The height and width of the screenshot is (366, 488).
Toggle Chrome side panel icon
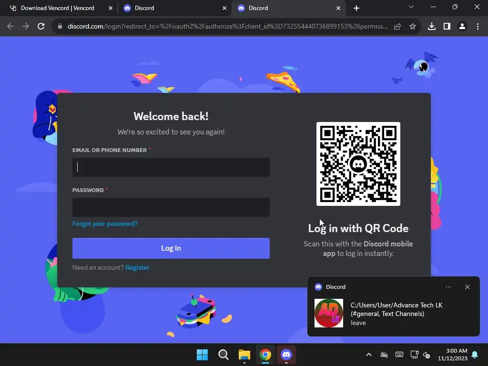coord(447,27)
